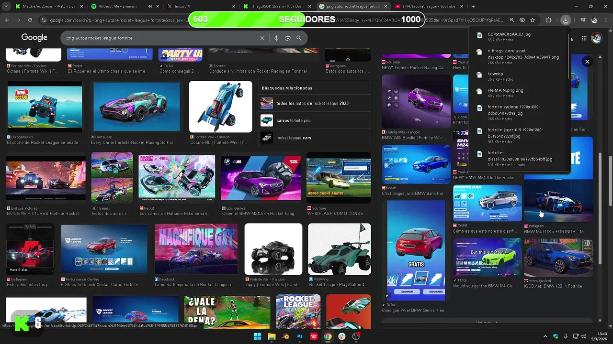
Task: Open the purple BMW M240i Epic Games thumbnail
Action: pyautogui.click(x=261, y=177)
